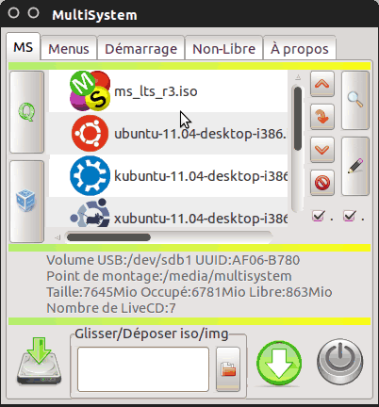379x407 pixels.
Task: Toggle the left checkbox under the delete button
Action: (319, 216)
